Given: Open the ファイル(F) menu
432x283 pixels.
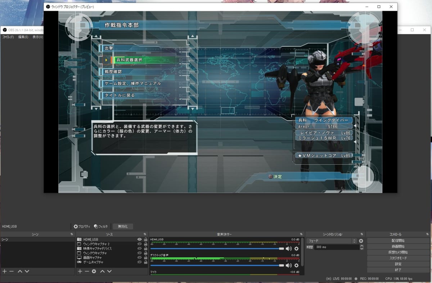Looking at the screenshot, I should click(8, 37).
